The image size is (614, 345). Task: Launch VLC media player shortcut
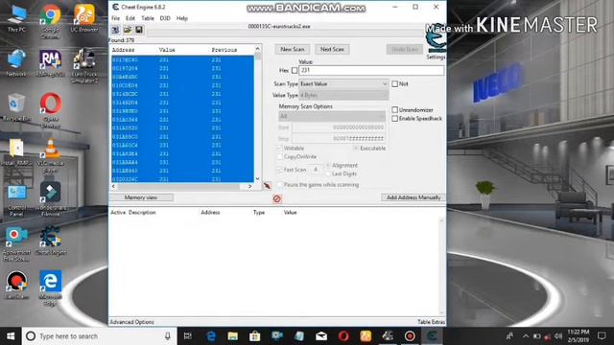click(x=50, y=155)
